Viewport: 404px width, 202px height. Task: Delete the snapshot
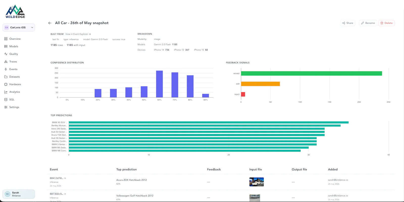387,23
